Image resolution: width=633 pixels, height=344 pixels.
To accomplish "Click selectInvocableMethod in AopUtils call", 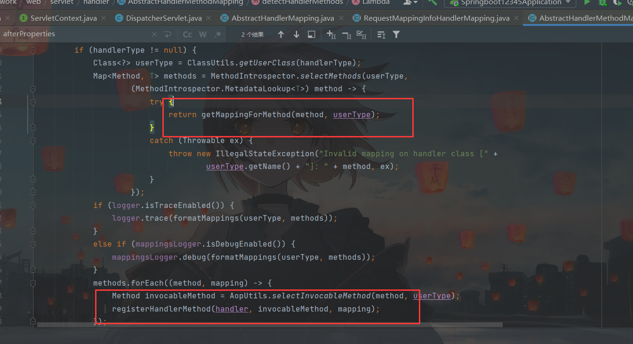I will point(321,296).
